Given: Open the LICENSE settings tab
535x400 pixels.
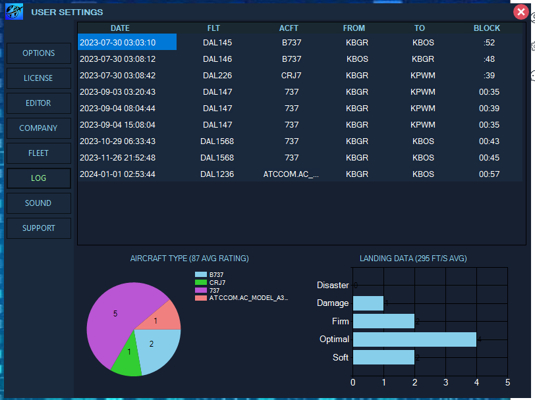Looking at the screenshot, I should pos(39,78).
